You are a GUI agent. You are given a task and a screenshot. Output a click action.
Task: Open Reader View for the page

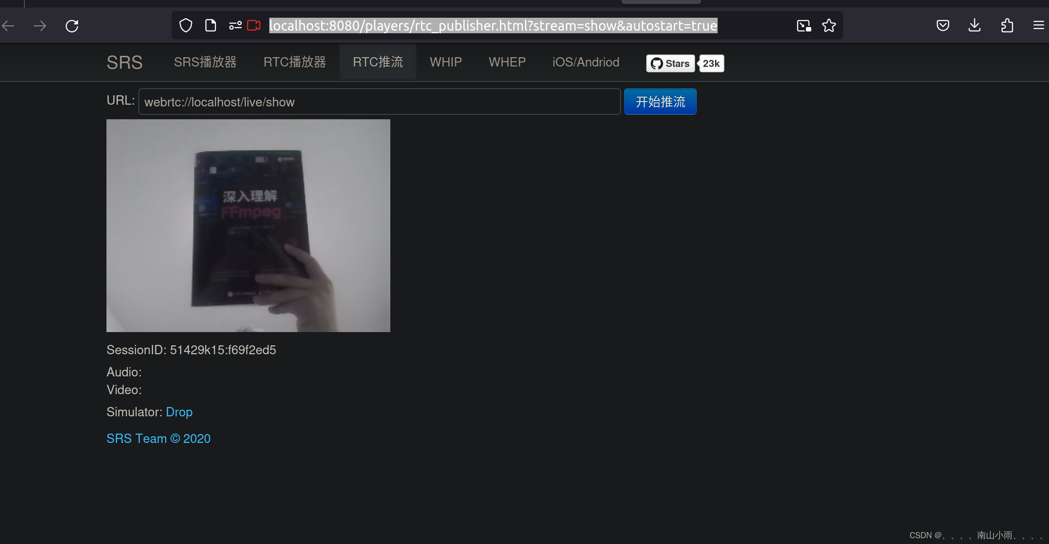pos(211,25)
